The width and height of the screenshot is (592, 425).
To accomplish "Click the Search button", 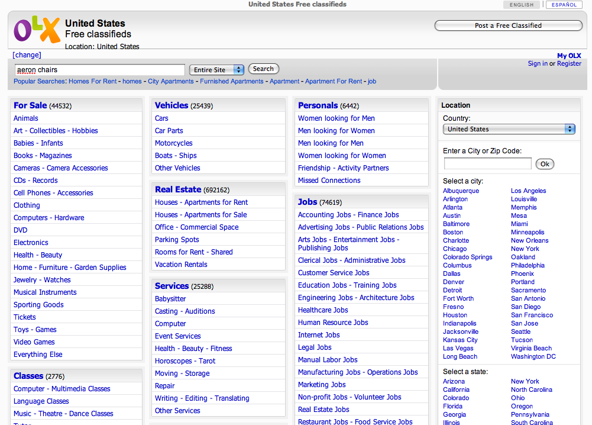I will pos(263,69).
